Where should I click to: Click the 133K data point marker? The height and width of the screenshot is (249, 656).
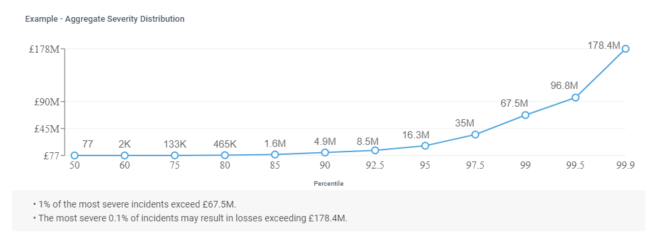[x=175, y=155]
